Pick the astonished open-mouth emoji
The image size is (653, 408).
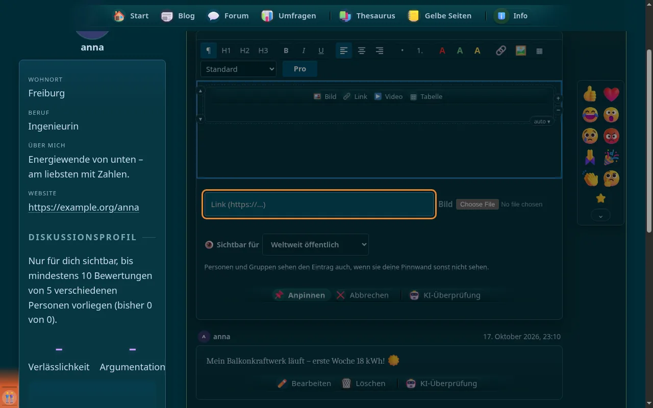click(611, 115)
